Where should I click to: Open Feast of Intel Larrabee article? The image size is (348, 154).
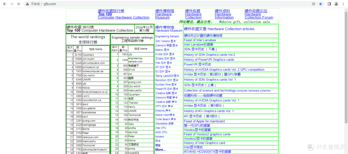(x=200, y=40)
